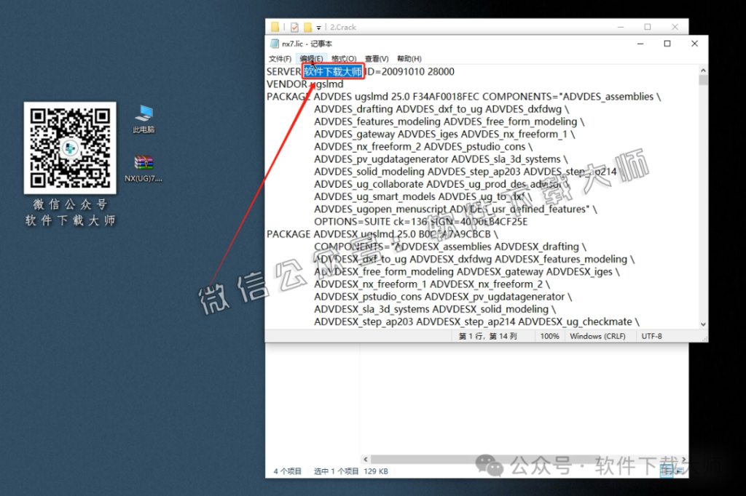This screenshot has height=496, width=746.
Task: Open the 文件(F) menu in Notepad
Action: [280, 59]
